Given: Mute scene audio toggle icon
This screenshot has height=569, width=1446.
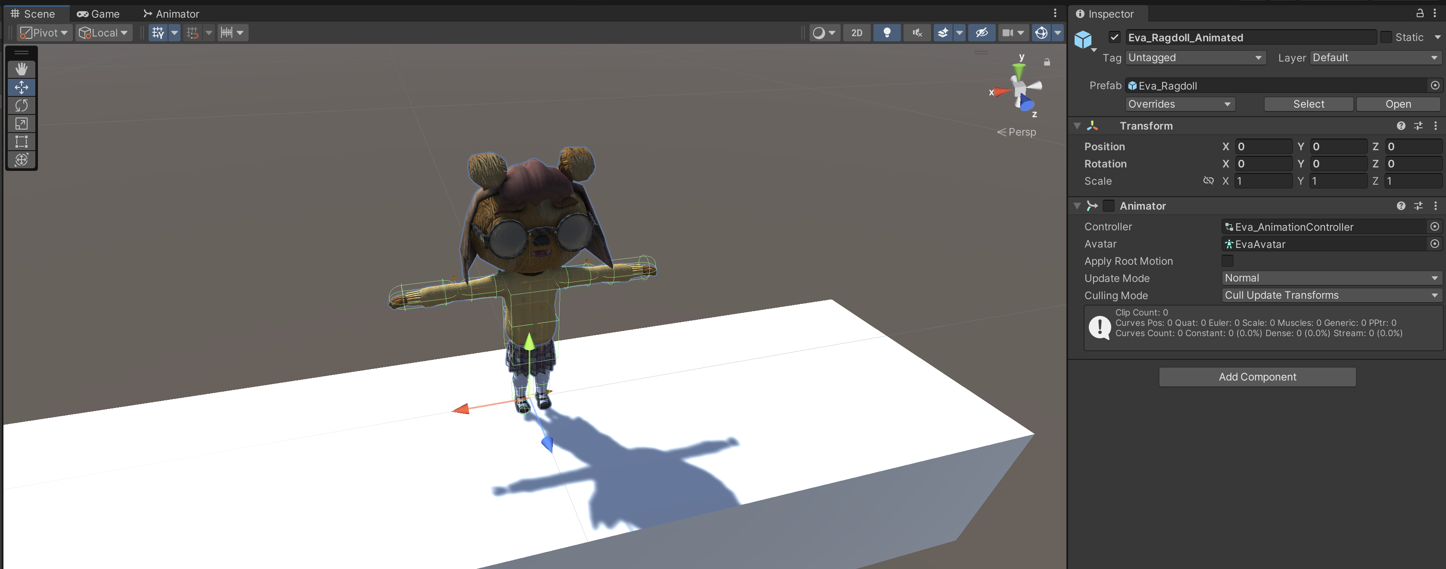Looking at the screenshot, I should tap(916, 33).
